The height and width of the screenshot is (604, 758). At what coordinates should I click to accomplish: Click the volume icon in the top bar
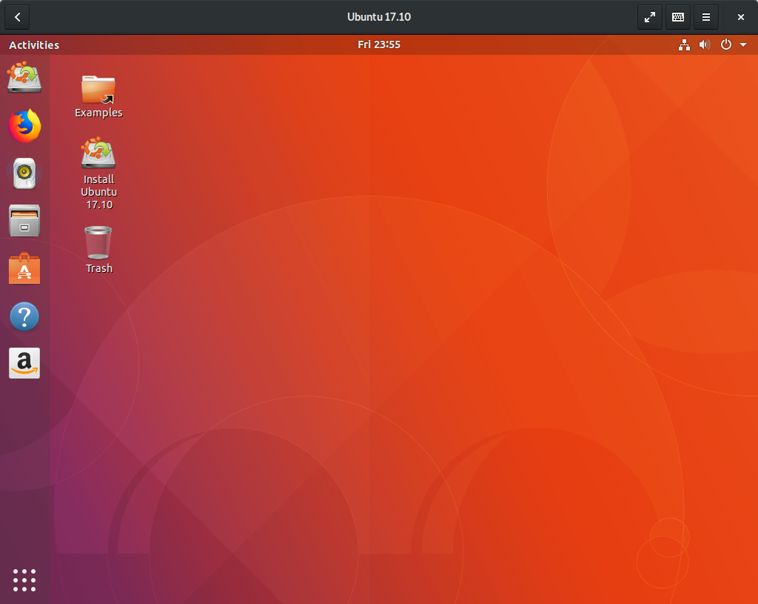click(x=705, y=44)
